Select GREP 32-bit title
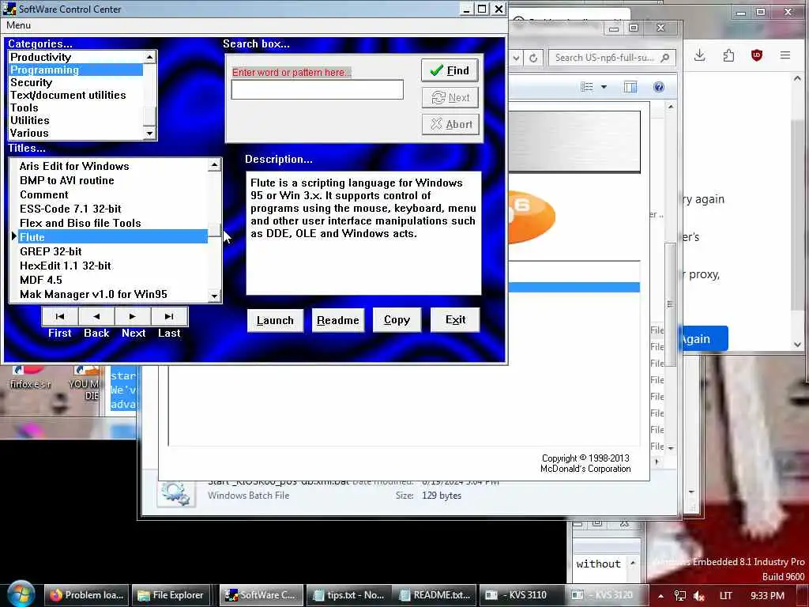The height and width of the screenshot is (607, 809). click(112, 251)
